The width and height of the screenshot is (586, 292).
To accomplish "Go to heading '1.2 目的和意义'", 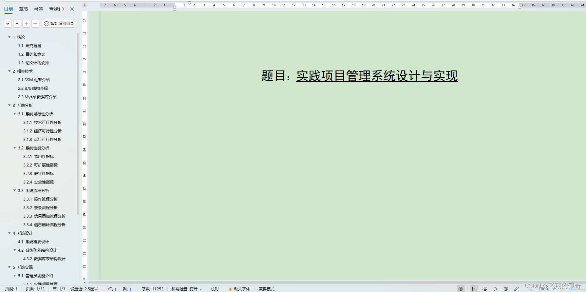I will click(x=31, y=54).
